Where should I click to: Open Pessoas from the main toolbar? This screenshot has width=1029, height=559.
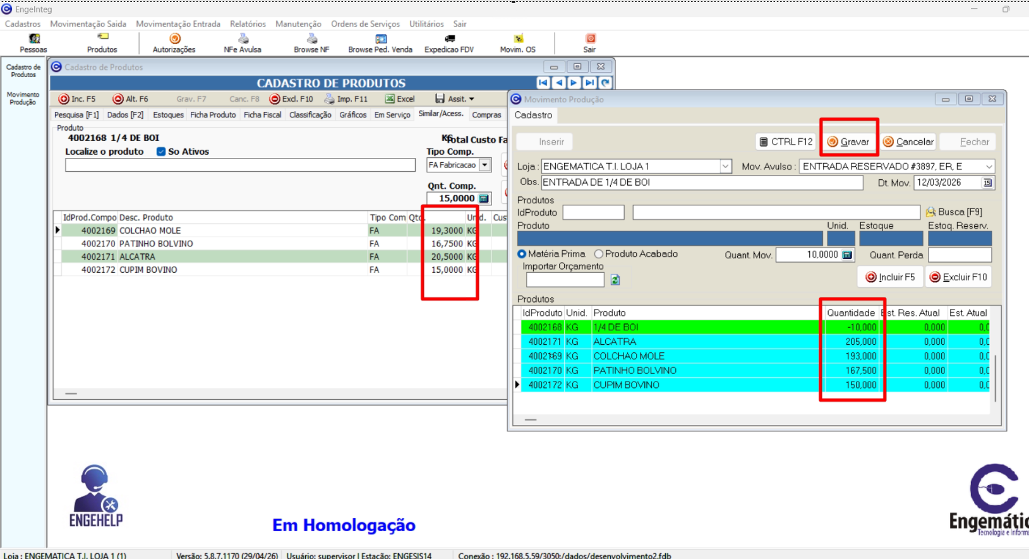pos(33,39)
